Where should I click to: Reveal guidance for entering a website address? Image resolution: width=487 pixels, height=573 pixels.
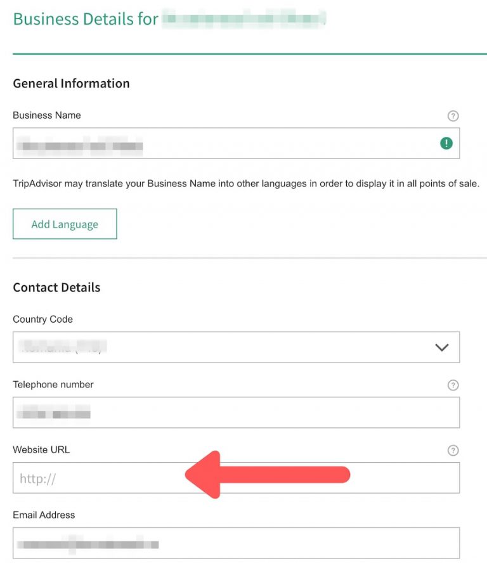click(453, 450)
